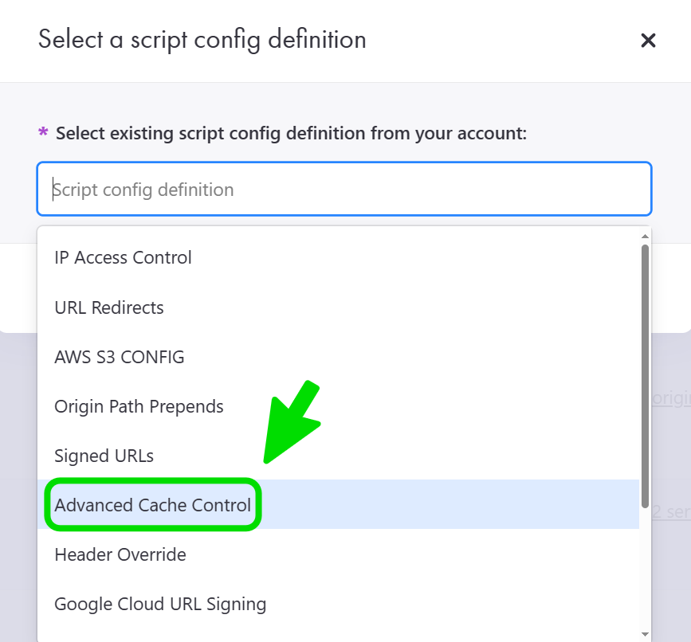Select Origin Path Prepends option
Image resolution: width=691 pixels, height=642 pixels.
139,406
